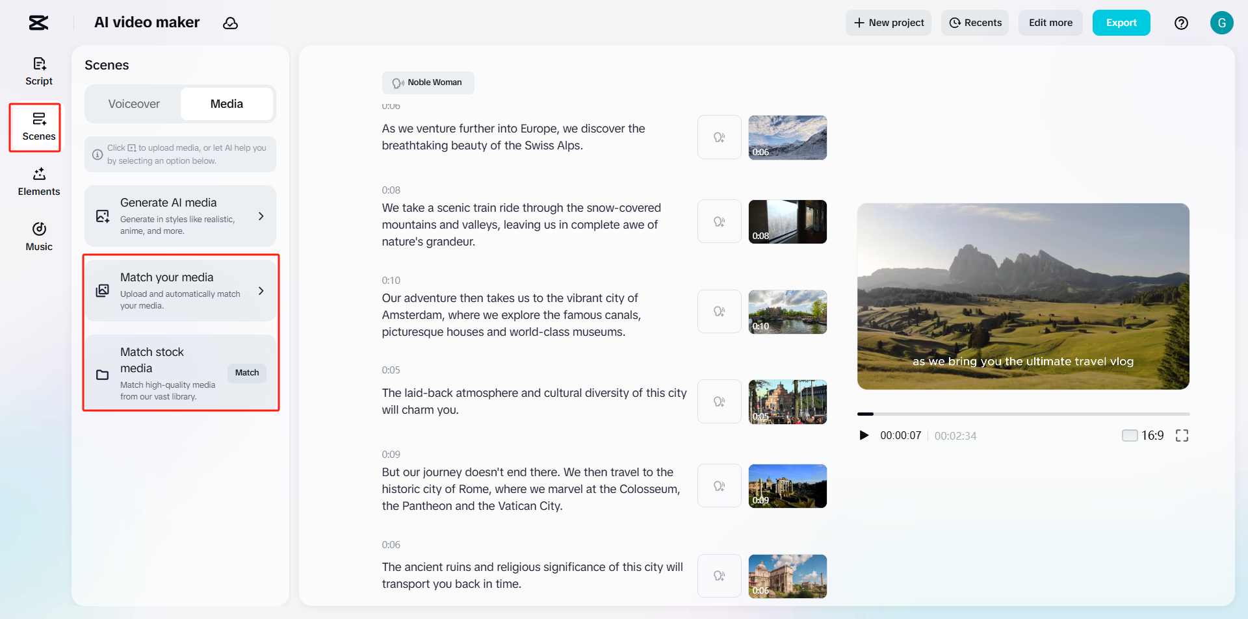Click script text about Amsterdam canals
1248x619 pixels.
pyautogui.click(x=512, y=315)
